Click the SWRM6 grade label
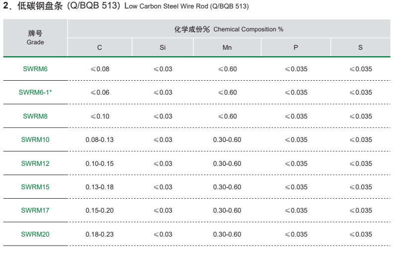The height and width of the screenshot is (253, 405). tap(35, 69)
